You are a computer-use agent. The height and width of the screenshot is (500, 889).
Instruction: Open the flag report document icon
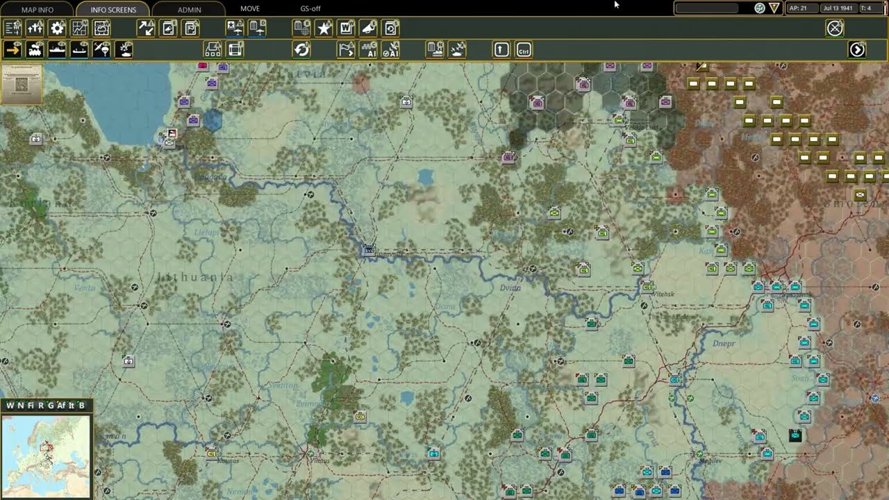[x=191, y=28]
